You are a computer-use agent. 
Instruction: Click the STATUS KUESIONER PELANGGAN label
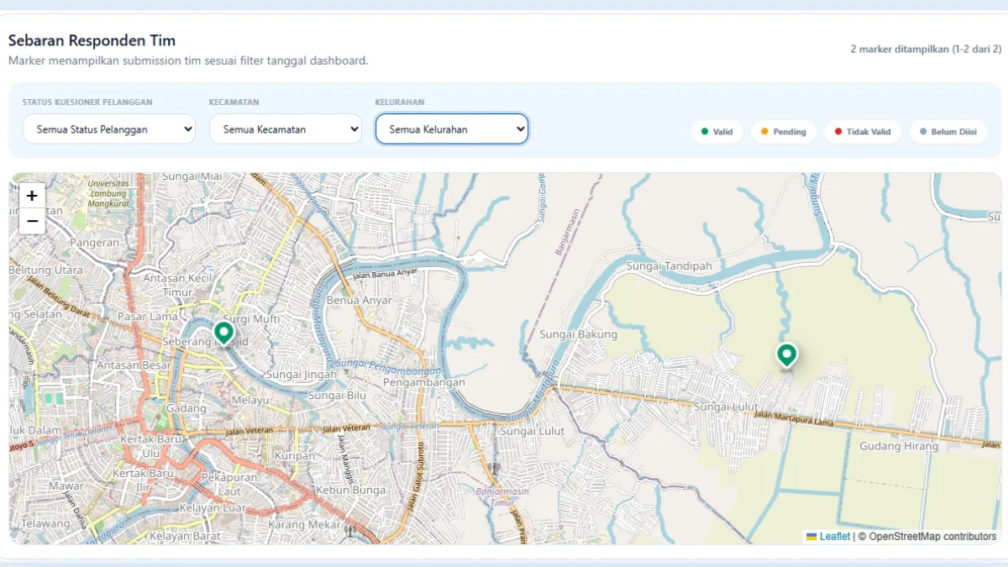(x=87, y=102)
